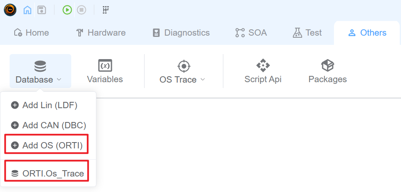Click the save disk icon
Screen dimensions: 401x192
41,10
